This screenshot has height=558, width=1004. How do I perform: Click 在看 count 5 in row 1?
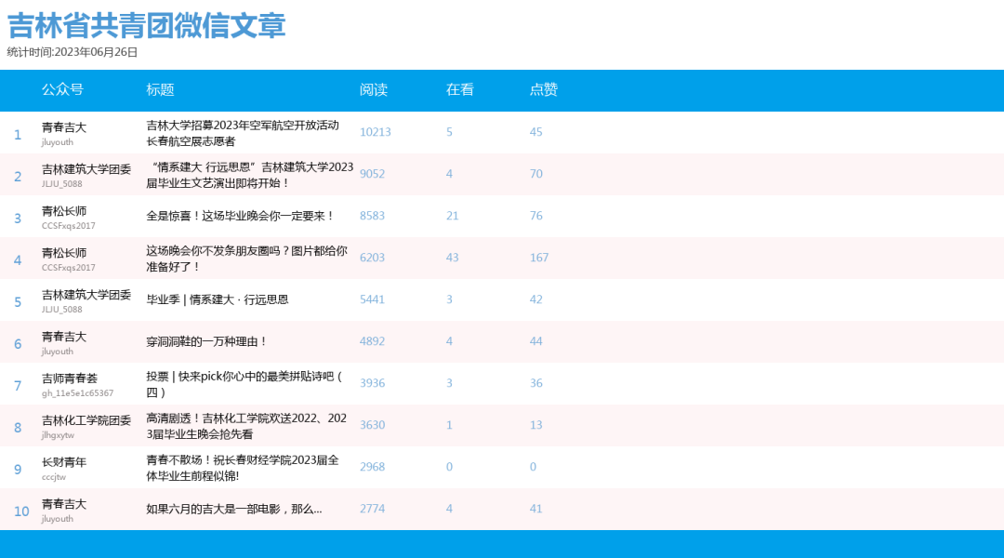coord(450,132)
